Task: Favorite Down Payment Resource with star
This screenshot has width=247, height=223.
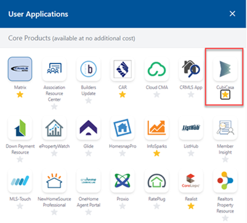Action: click(20, 160)
